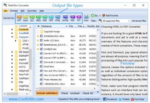Uncheck Audio 1(1).docx checkbox
The width and height of the screenshot is (150, 103).
38,40
